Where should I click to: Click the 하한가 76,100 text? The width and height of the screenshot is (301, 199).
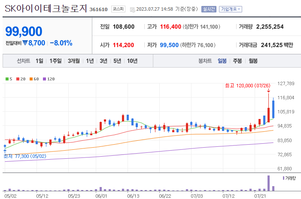point(198,45)
